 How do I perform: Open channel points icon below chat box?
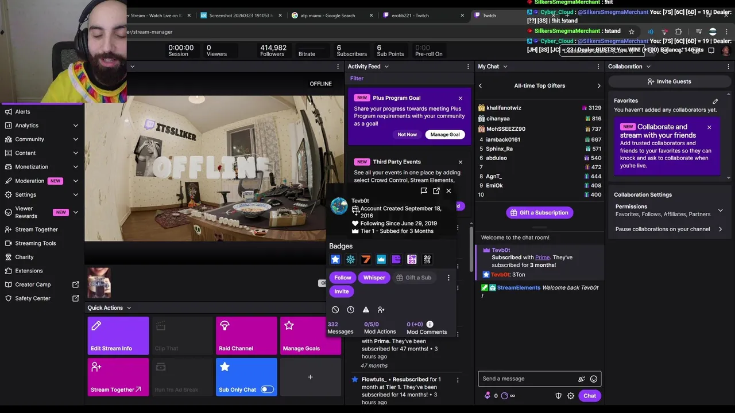click(505, 396)
